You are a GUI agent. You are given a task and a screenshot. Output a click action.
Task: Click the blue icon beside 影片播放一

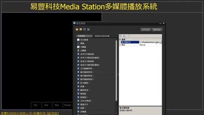click(x=78, y=83)
